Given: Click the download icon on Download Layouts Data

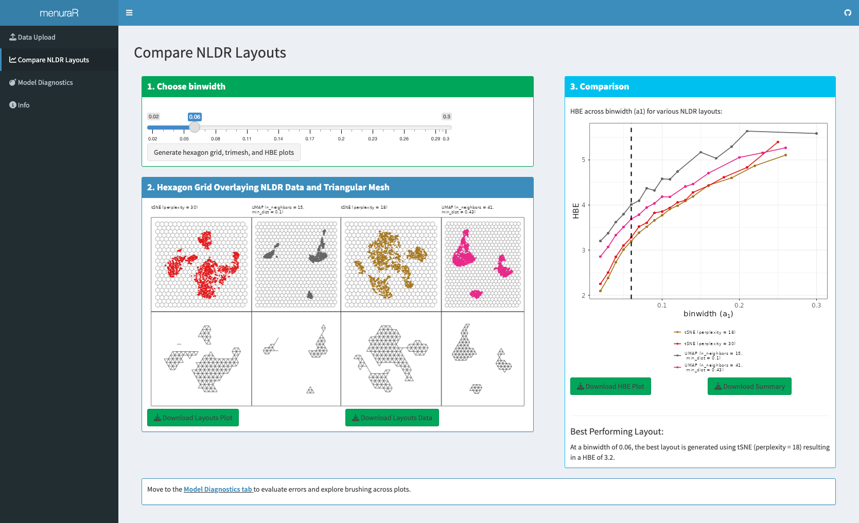Looking at the screenshot, I should pyautogui.click(x=355, y=418).
